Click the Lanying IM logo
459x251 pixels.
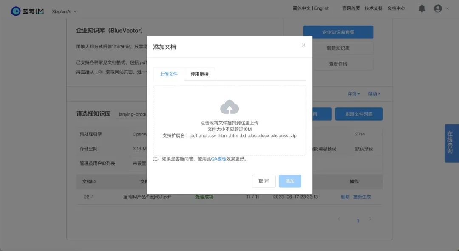27,11
